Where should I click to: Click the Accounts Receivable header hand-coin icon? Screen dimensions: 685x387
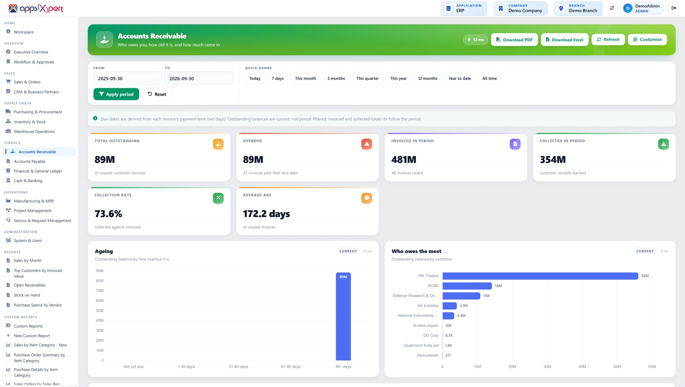(x=104, y=39)
